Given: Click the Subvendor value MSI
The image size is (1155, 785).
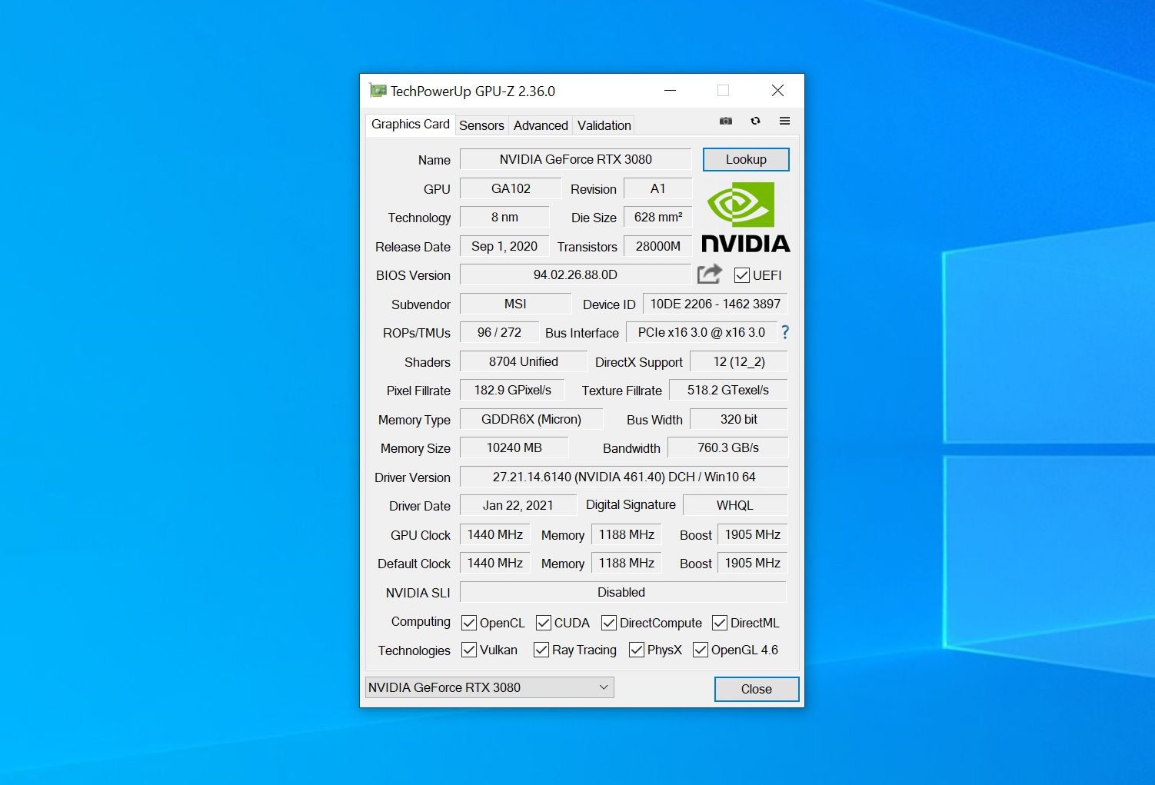Looking at the screenshot, I should [x=515, y=304].
